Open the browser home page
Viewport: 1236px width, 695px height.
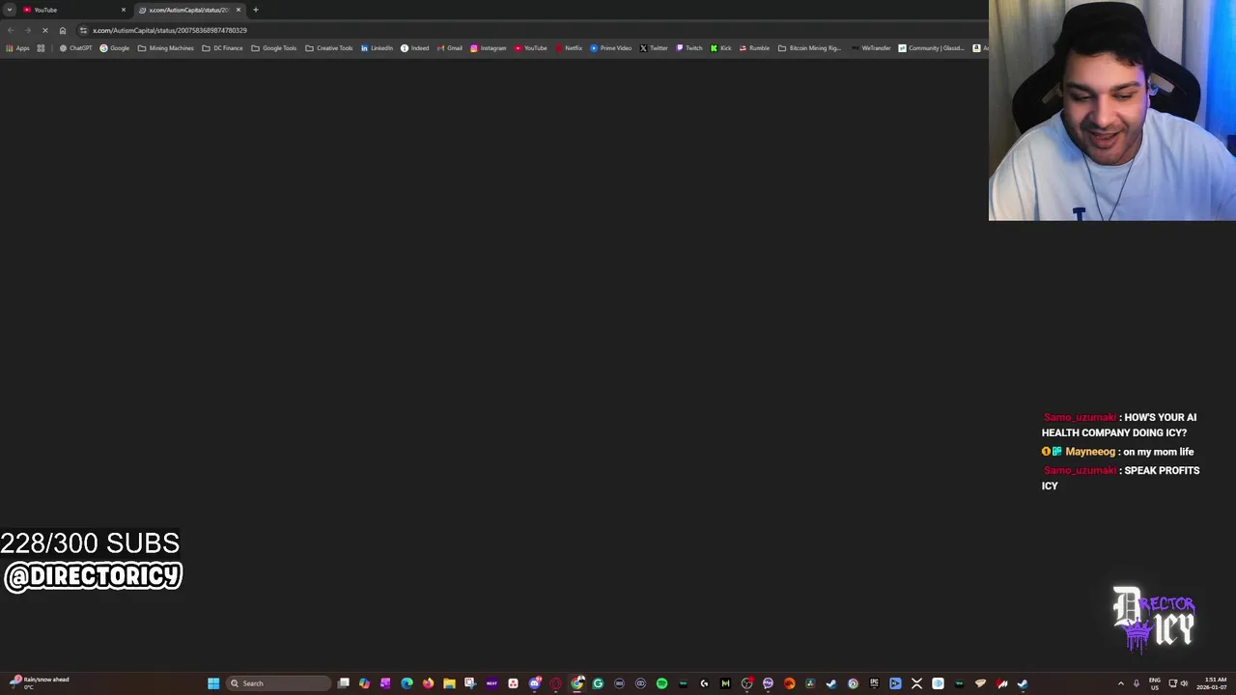tap(63, 30)
